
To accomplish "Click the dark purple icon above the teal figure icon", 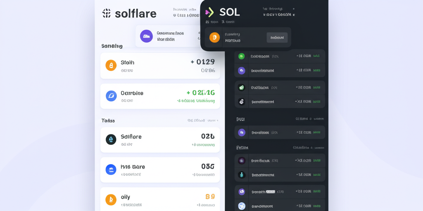I will click(241, 161).
